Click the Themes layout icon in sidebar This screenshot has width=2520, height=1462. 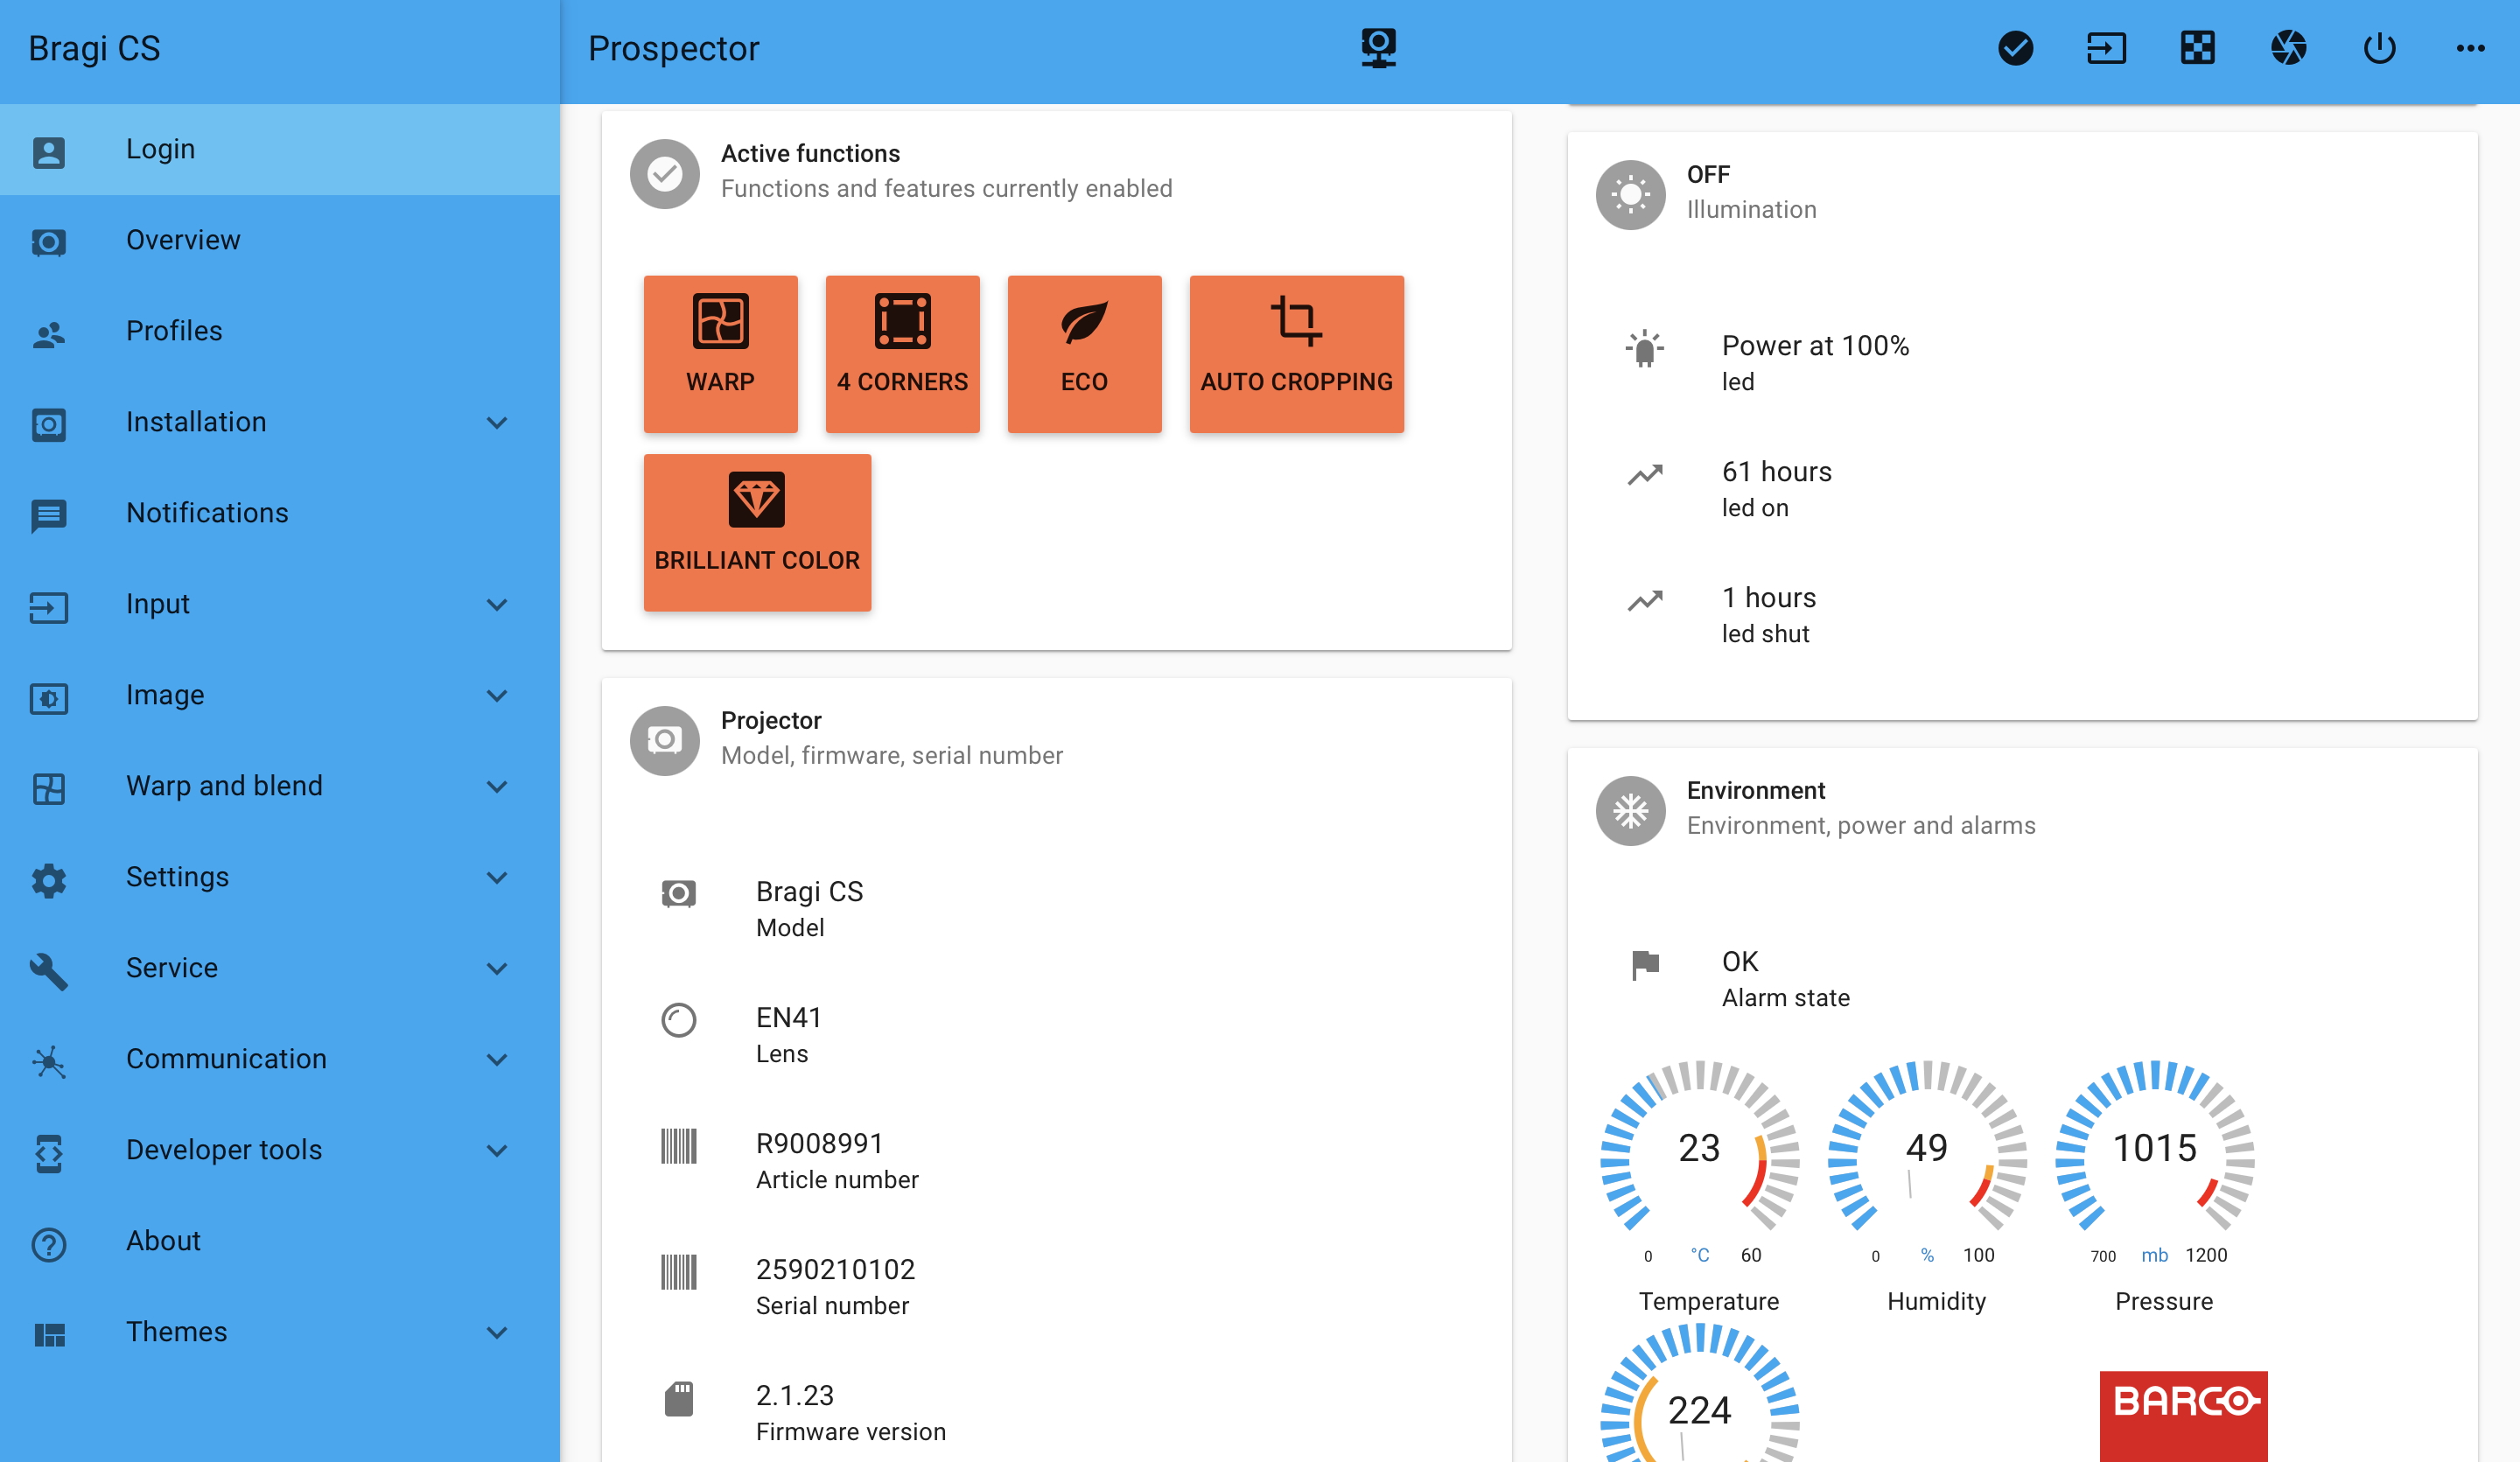tap(49, 1334)
